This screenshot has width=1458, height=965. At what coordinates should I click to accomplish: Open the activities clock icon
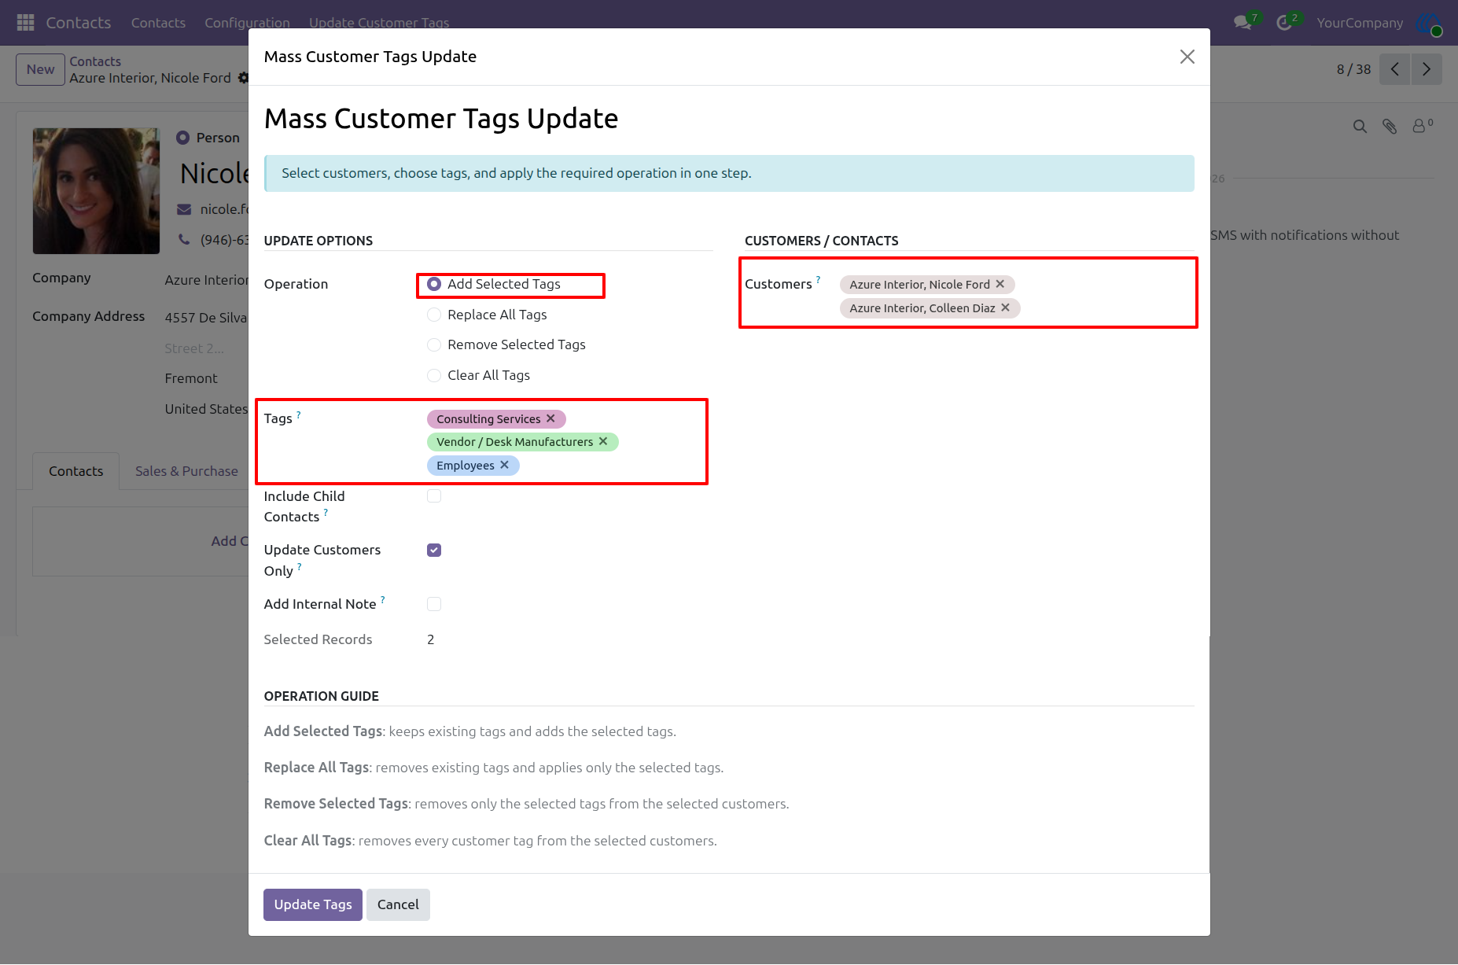[x=1284, y=23]
